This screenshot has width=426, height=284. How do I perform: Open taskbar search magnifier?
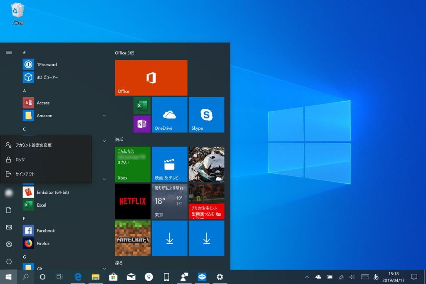coord(25,277)
